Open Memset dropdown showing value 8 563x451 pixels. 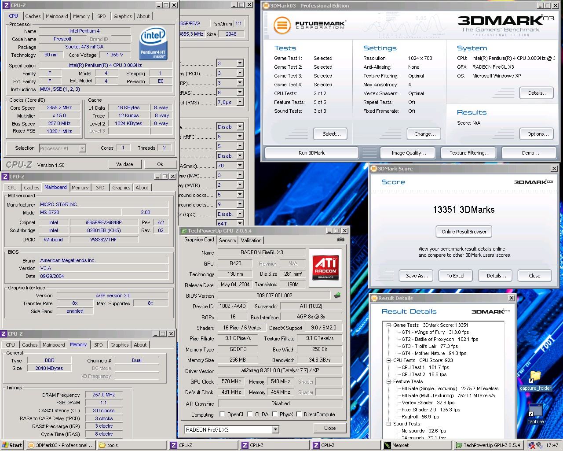pos(240,92)
